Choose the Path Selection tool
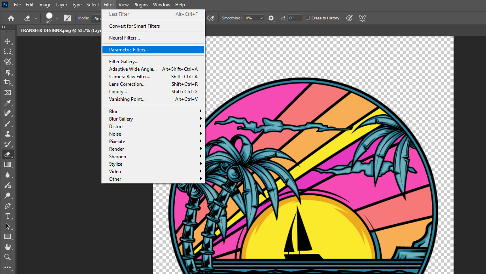The width and height of the screenshot is (486, 274). [x=8, y=226]
